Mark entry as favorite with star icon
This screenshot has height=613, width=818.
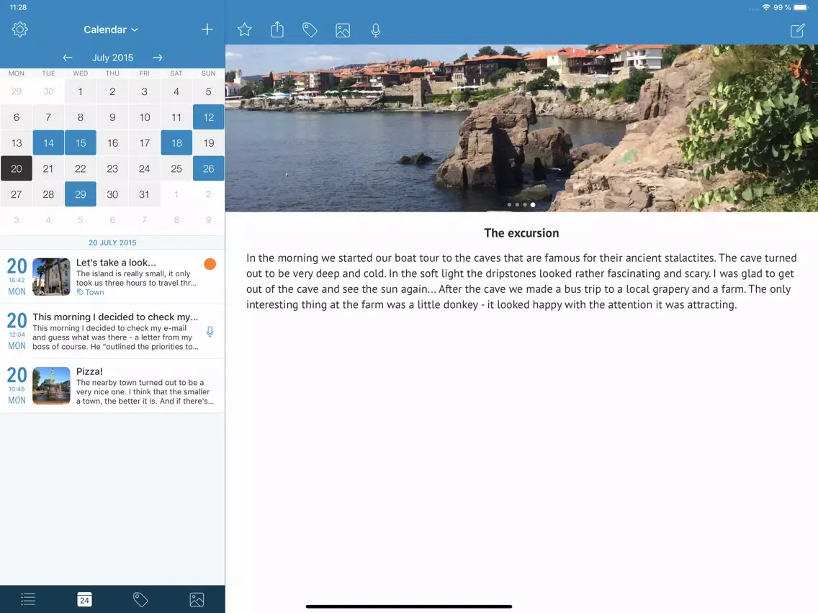pos(245,29)
